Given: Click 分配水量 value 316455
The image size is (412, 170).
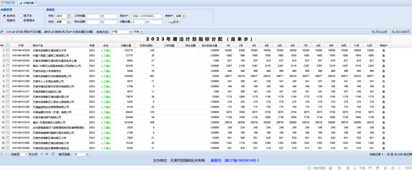Looking at the screenshot, I should click(129, 76).
